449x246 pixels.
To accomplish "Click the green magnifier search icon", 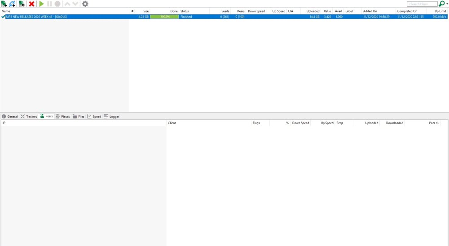I will pyautogui.click(x=441, y=4).
